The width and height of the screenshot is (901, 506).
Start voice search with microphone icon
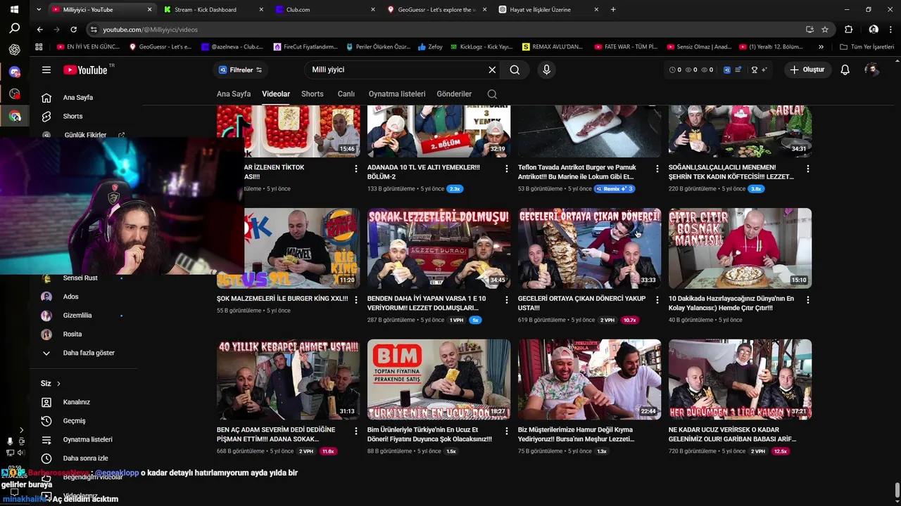point(546,70)
